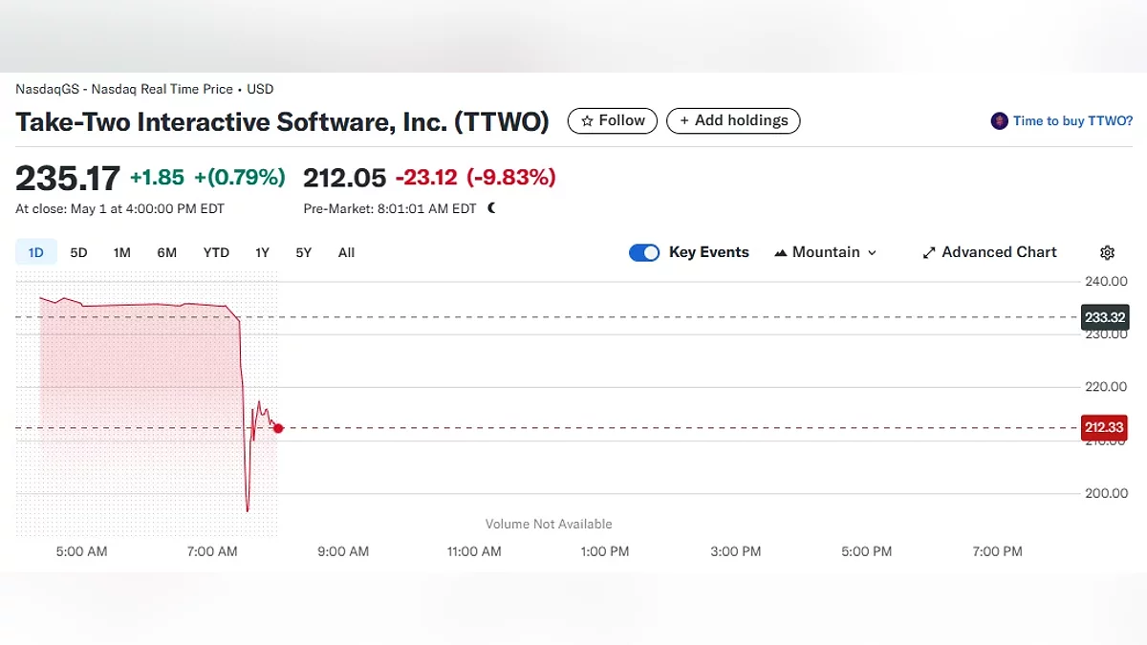Open the Time to buy TTWO? link

tap(1072, 121)
